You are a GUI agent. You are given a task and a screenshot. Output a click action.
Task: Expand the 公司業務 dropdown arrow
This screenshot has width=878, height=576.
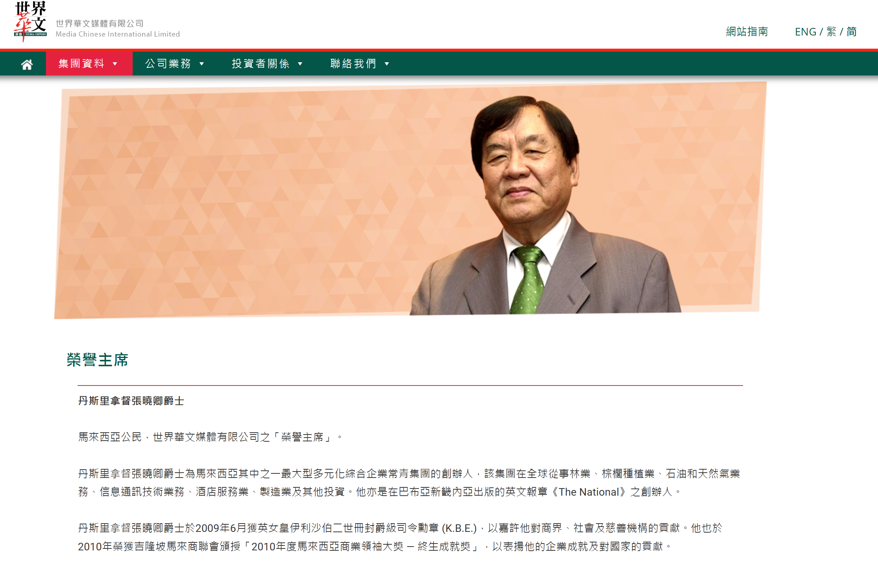[202, 64]
